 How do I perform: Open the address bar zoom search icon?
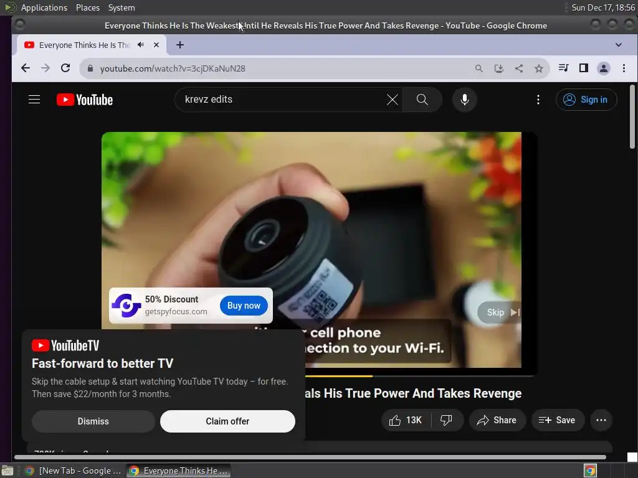479,68
